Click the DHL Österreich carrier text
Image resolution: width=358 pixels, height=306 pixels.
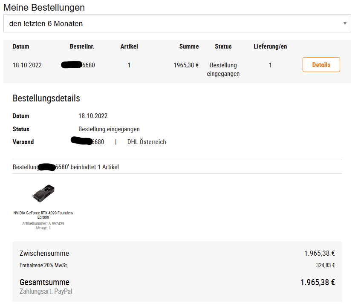pyautogui.click(x=147, y=142)
